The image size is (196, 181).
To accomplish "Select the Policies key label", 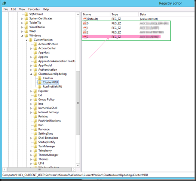I will 43,117.
